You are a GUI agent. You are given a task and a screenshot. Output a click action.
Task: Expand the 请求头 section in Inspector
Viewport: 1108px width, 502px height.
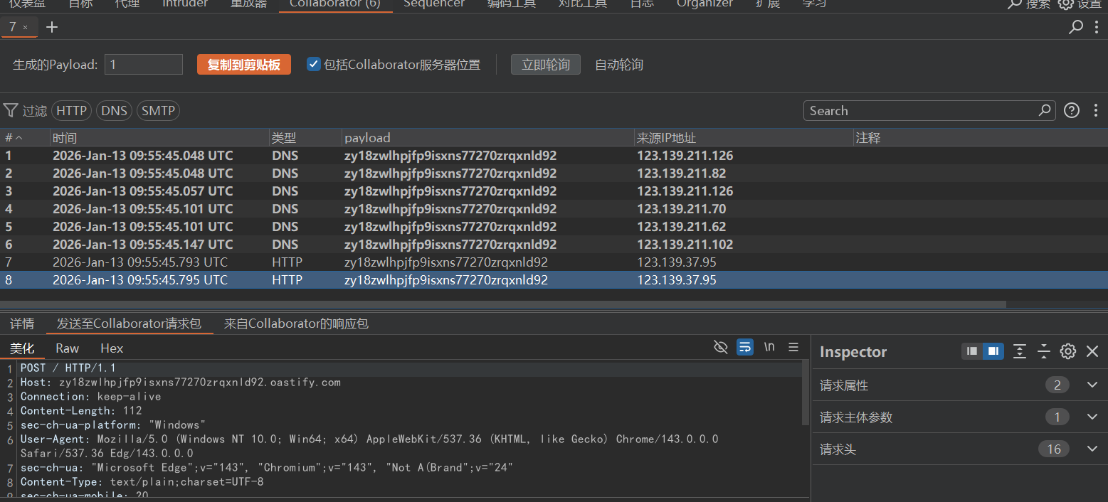[x=1092, y=449]
